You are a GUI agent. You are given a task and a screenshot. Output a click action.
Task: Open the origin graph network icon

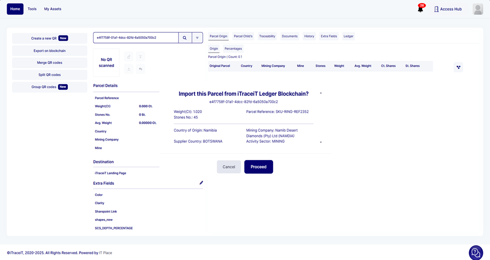tap(458, 67)
